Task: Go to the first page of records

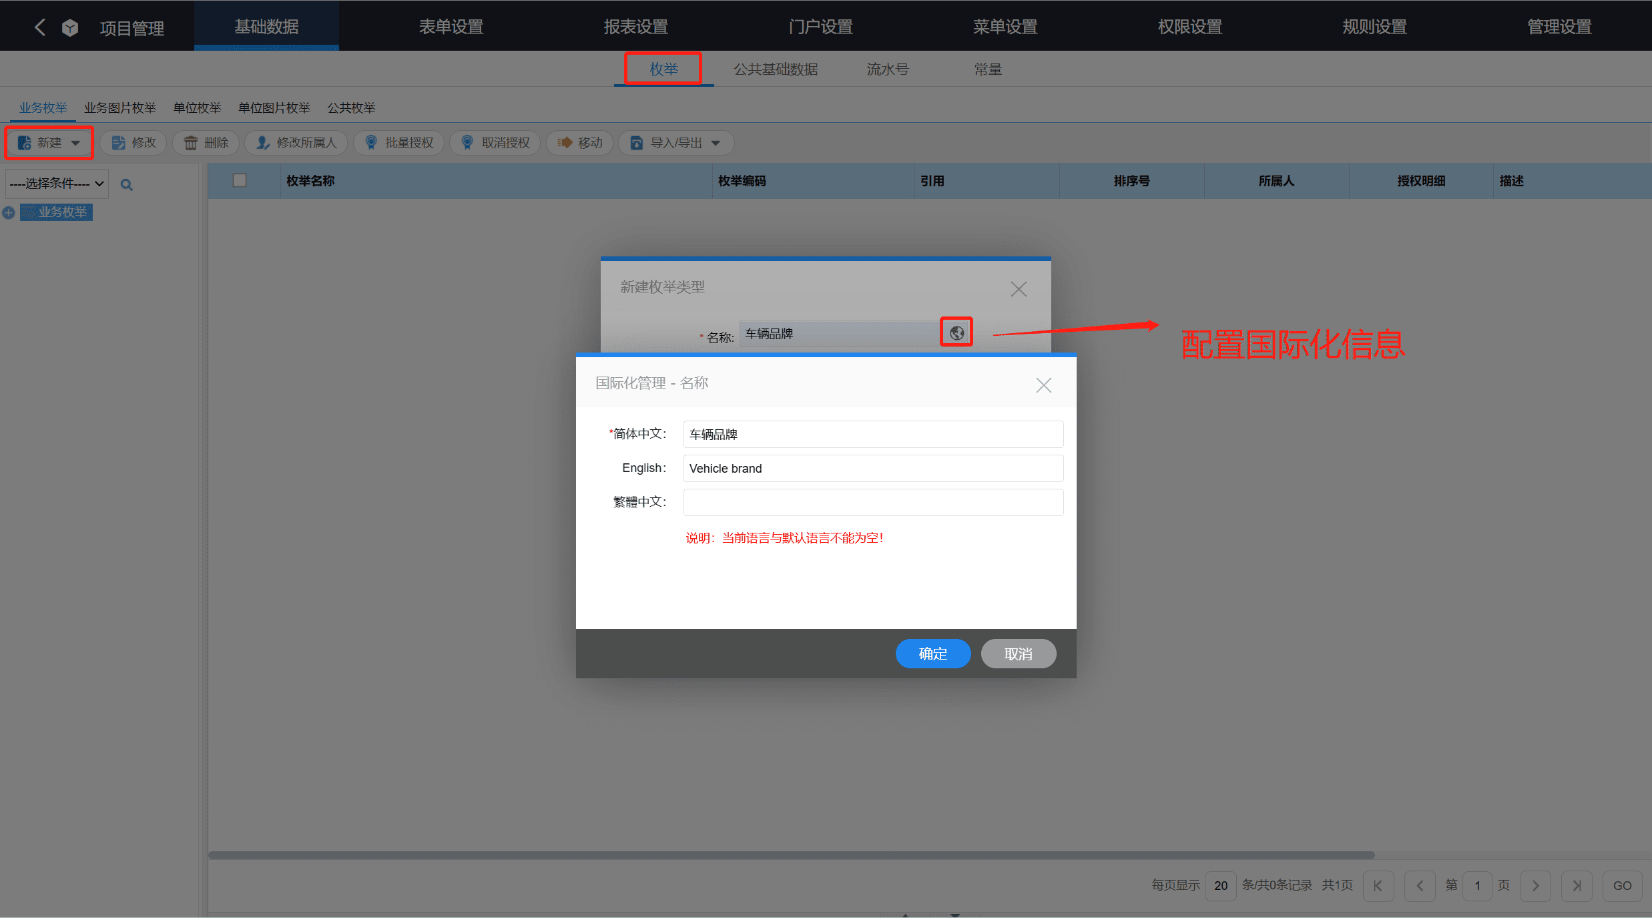Action: pyautogui.click(x=1378, y=886)
